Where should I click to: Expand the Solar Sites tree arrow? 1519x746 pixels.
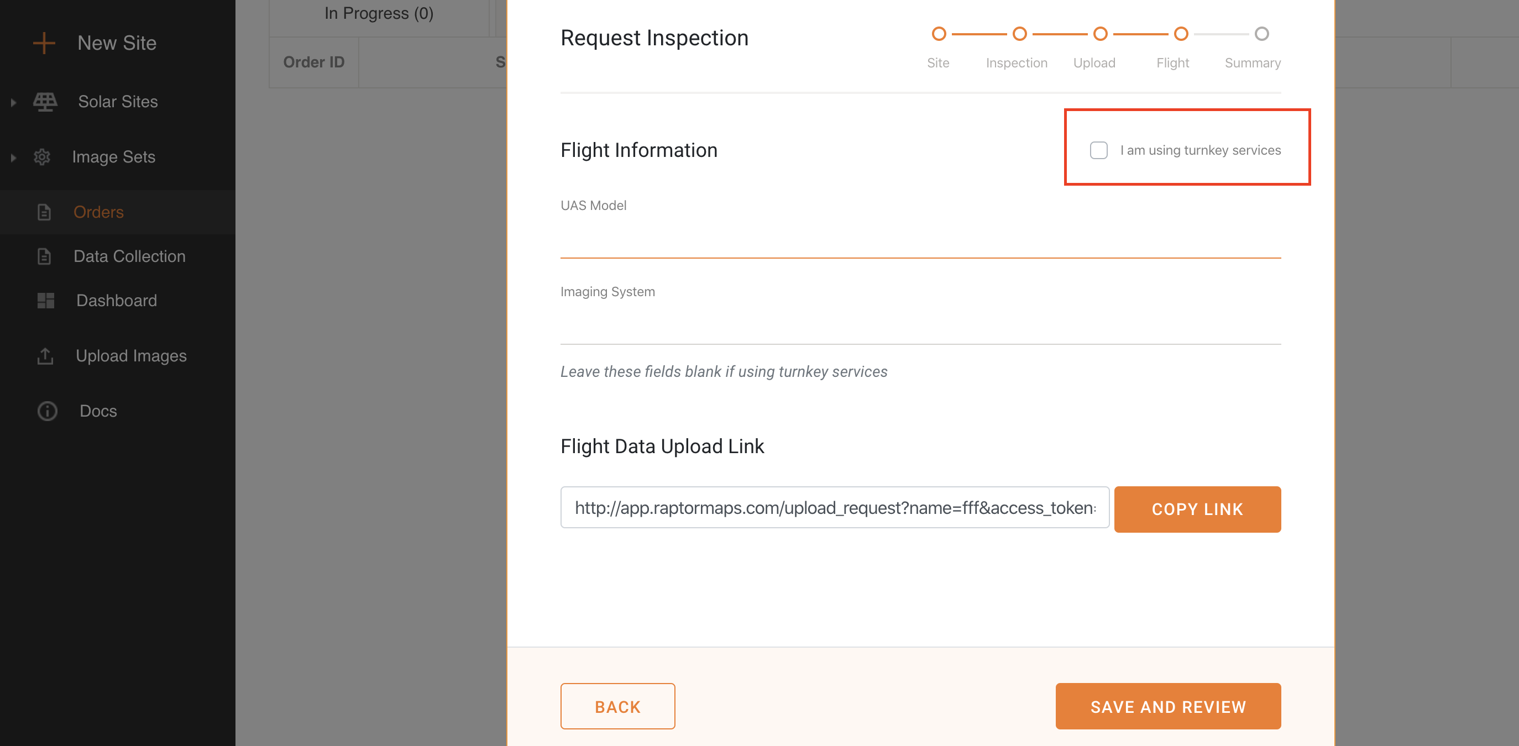tap(13, 102)
